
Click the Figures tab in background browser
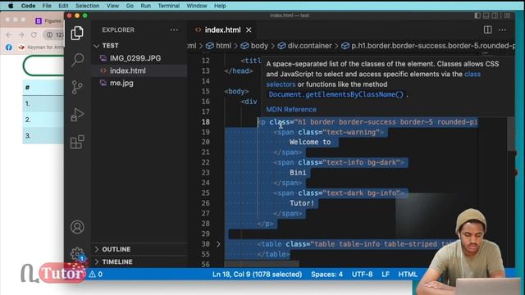tap(48, 21)
